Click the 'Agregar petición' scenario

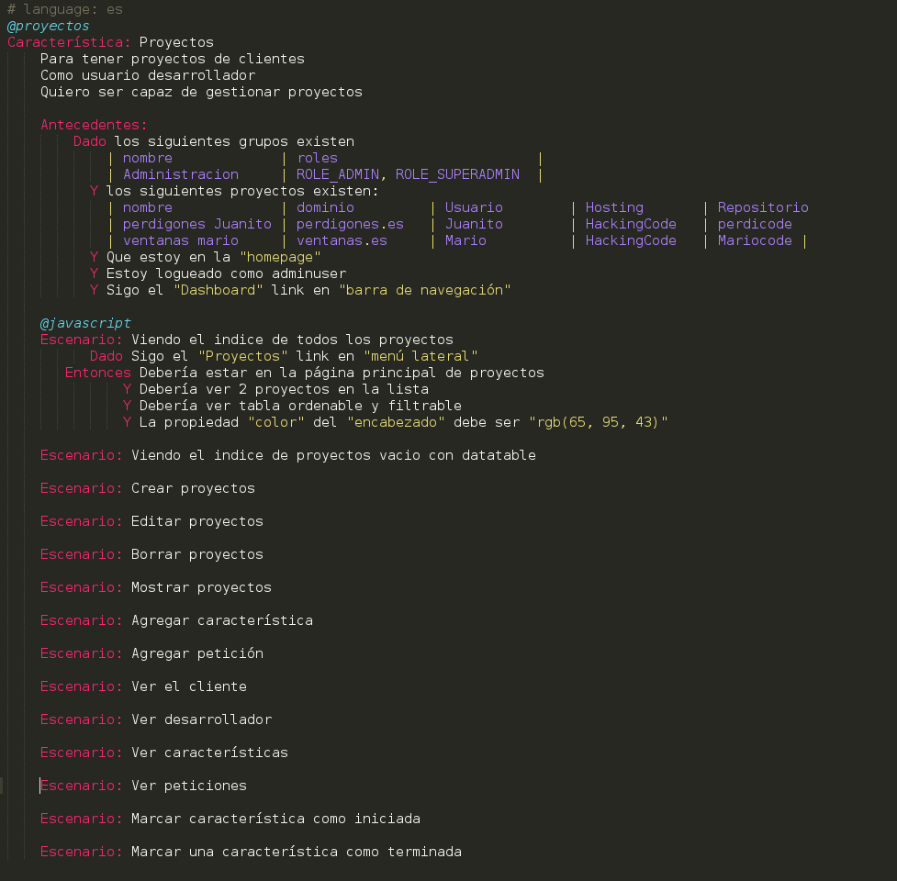click(x=197, y=654)
